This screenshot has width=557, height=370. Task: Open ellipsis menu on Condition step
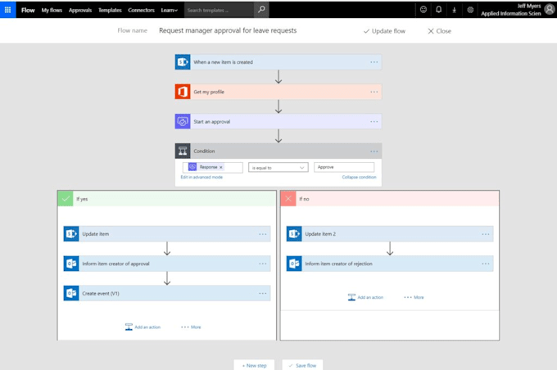[374, 151]
